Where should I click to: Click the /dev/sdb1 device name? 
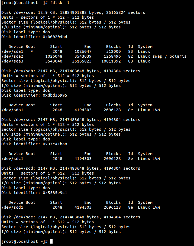point(12,110)
